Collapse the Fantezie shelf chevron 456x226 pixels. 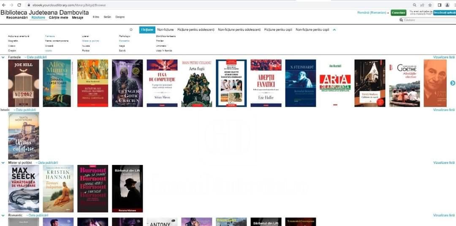(3, 57)
